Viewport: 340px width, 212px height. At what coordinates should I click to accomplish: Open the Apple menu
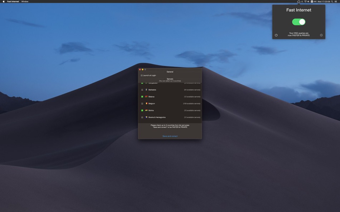(x=4, y=1)
